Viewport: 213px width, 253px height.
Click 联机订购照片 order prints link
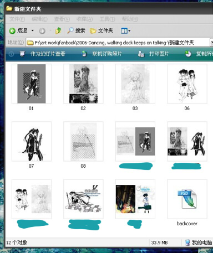click(107, 54)
